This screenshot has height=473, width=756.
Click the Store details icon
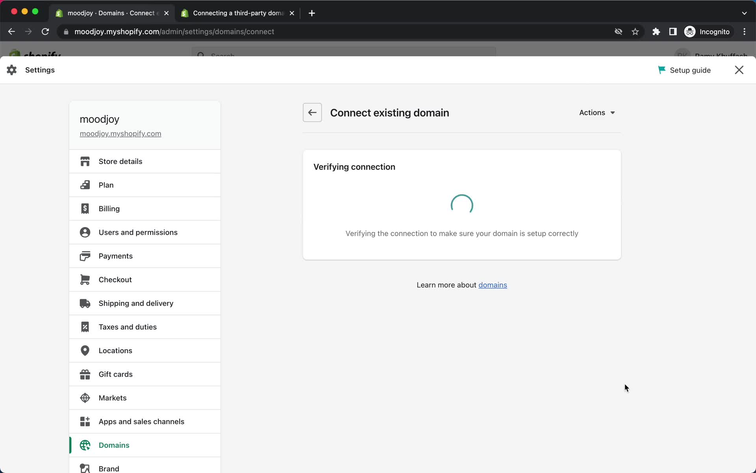pos(85,161)
